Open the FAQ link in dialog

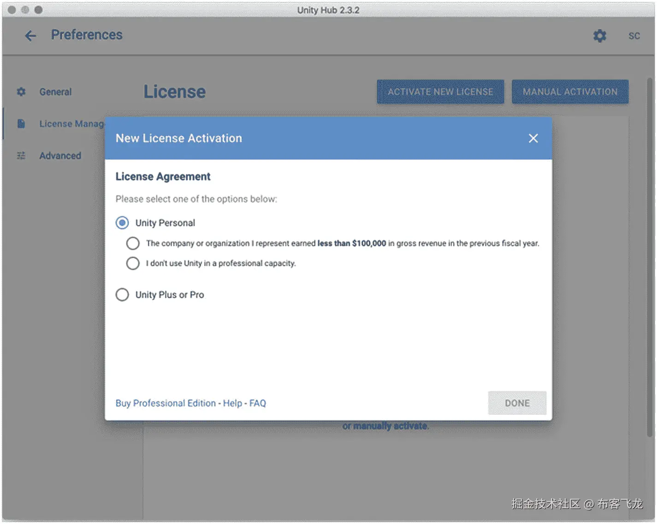click(x=258, y=403)
